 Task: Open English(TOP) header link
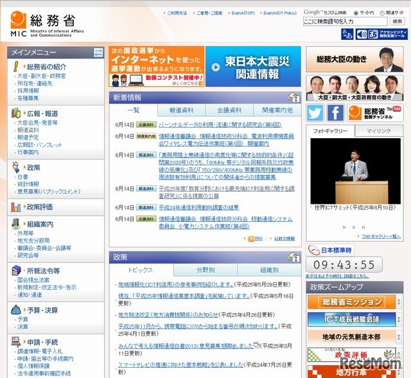243,13
